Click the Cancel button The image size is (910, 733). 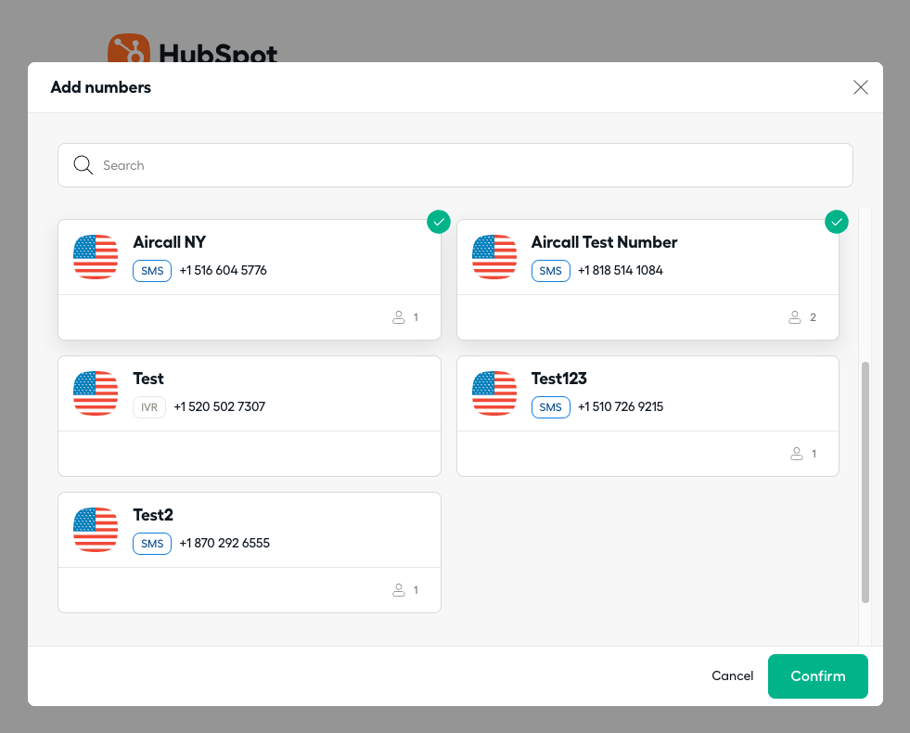point(733,675)
